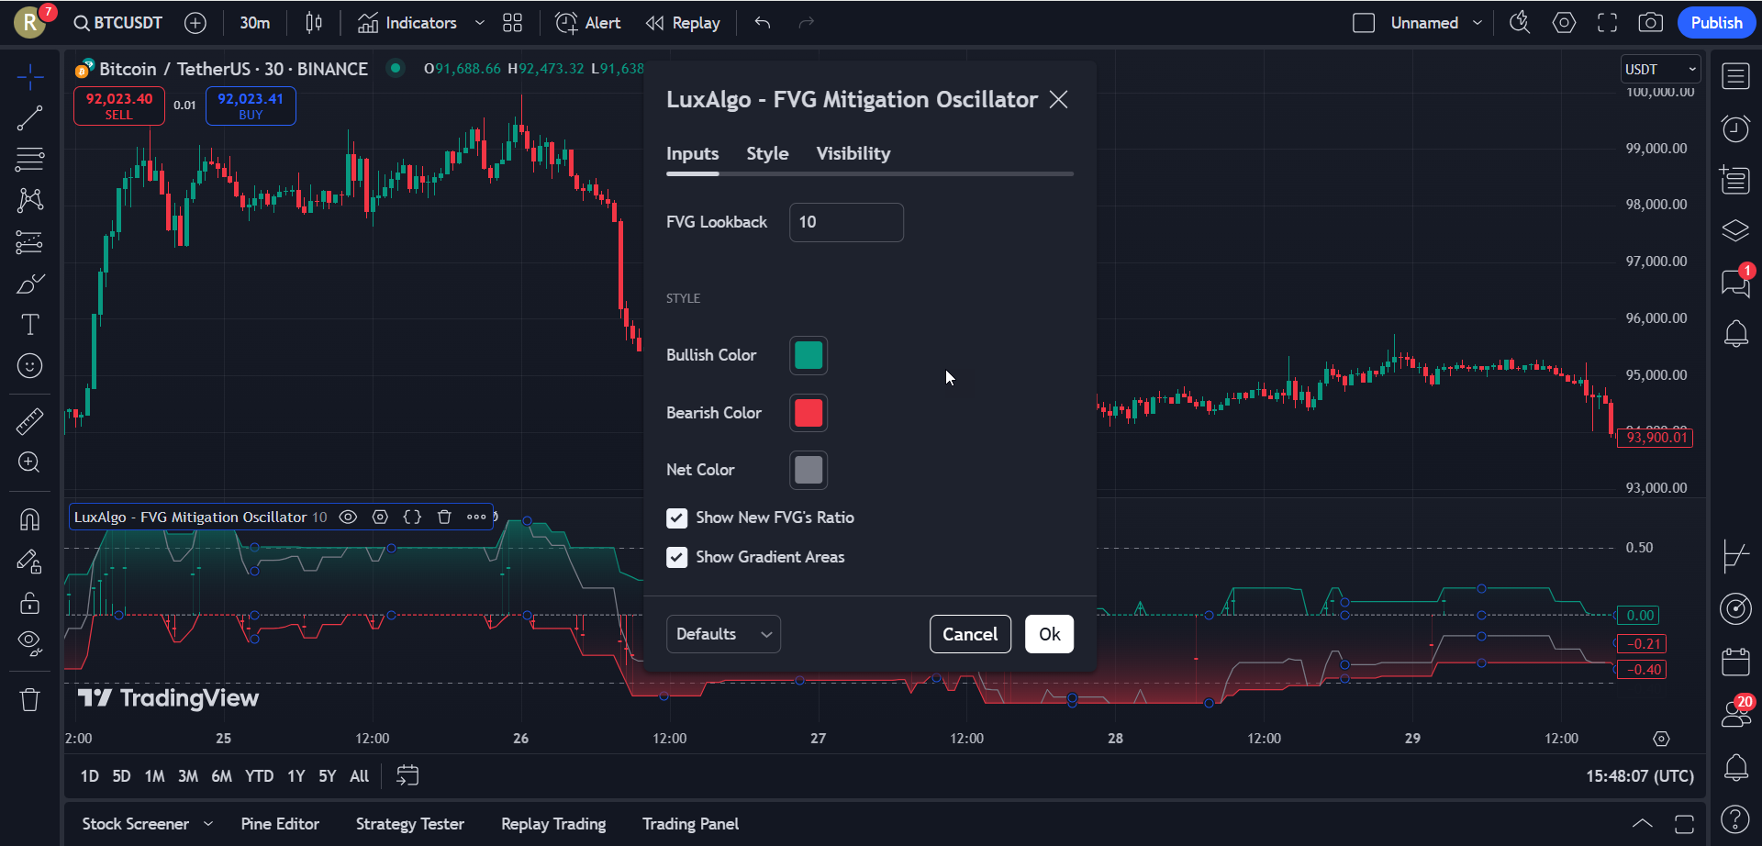Open the quick search lightbulb icon
Viewport: 1762px width, 846px height.
tap(1520, 23)
